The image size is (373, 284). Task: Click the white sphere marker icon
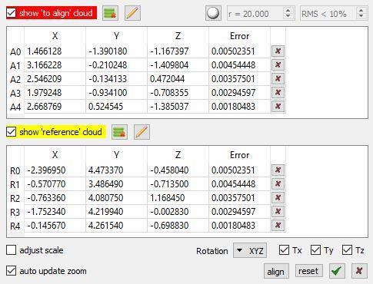[213, 13]
